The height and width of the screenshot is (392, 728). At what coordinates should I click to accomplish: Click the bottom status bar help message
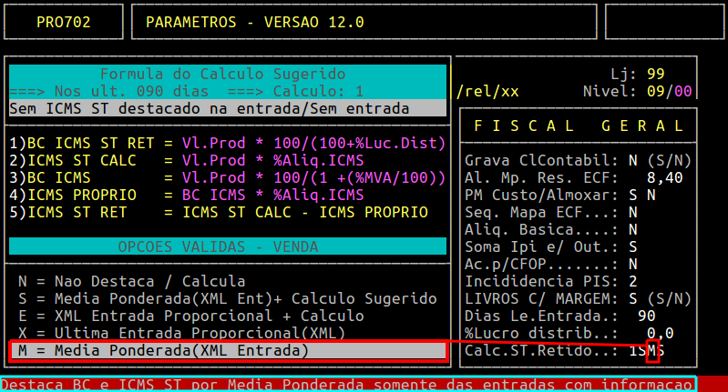point(348,384)
